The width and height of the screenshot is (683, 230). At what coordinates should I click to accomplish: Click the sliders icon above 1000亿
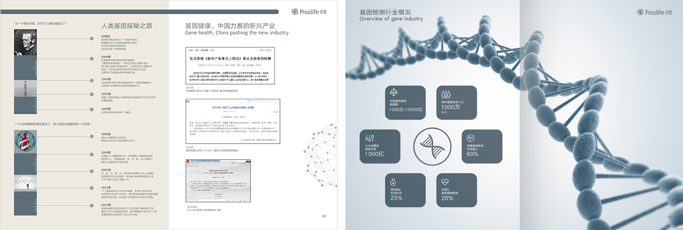click(x=369, y=137)
